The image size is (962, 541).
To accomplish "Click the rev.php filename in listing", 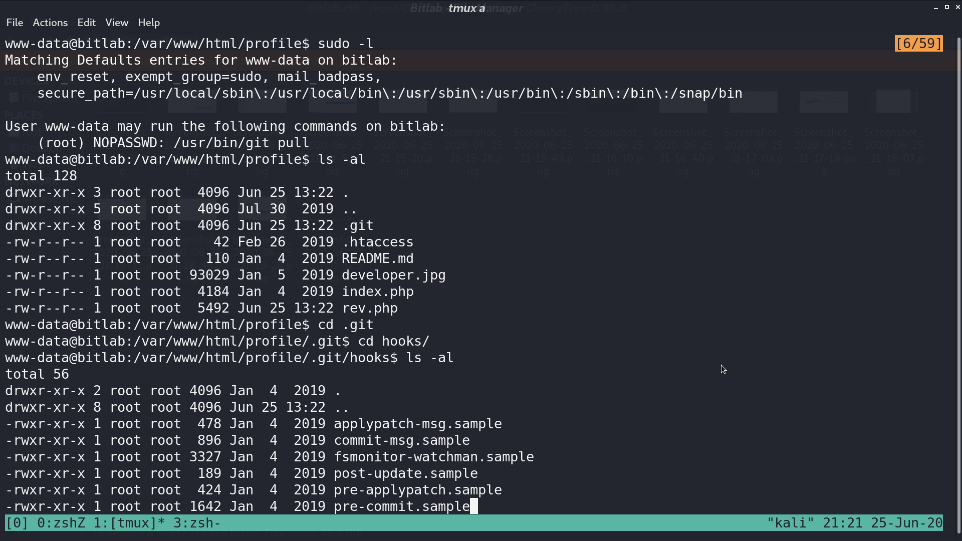I will coord(370,308).
